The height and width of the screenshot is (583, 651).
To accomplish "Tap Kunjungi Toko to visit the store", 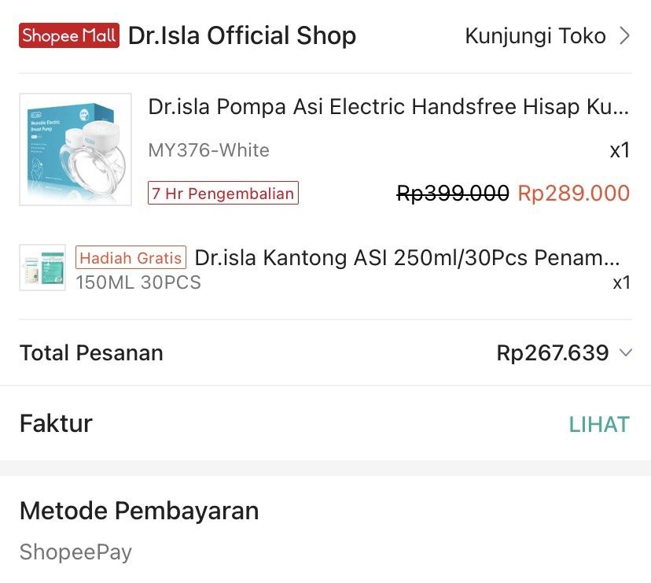I will pyautogui.click(x=536, y=35).
